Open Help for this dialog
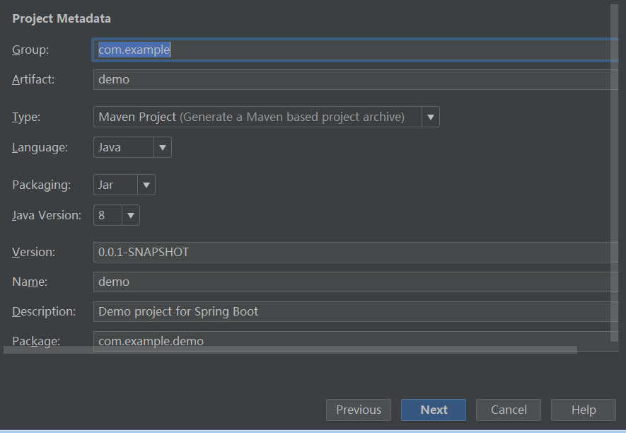 pyautogui.click(x=584, y=410)
